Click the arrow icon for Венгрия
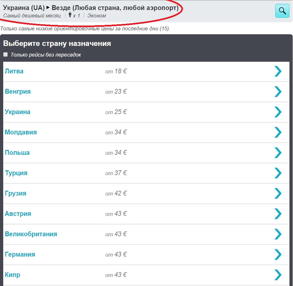The image size is (293, 286). pos(278,91)
